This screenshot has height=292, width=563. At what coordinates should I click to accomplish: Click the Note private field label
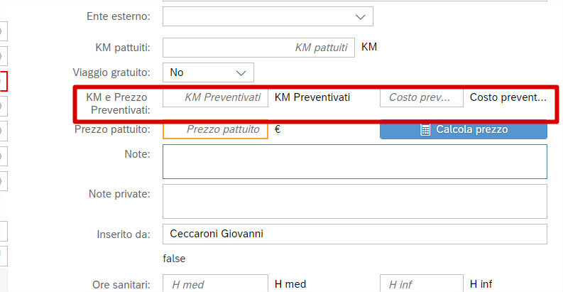point(119,193)
